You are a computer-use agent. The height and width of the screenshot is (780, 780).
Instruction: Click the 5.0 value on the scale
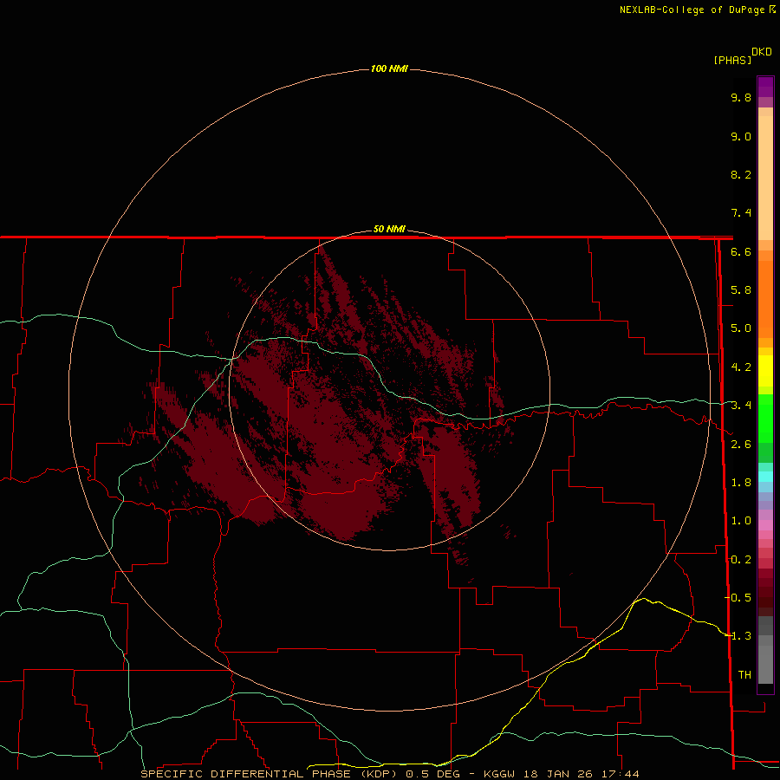pyautogui.click(x=741, y=328)
